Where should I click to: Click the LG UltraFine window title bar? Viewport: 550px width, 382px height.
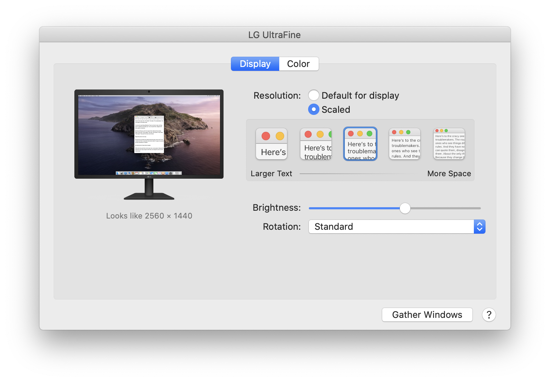pyautogui.click(x=274, y=35)
